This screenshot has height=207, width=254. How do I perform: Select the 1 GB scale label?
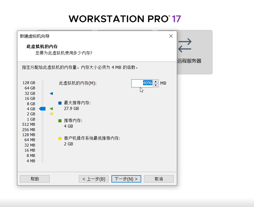click(x=31, y=119)
